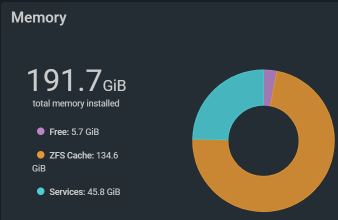Click the empty center of the donut chart
Image resolution: width=338 pixels, height=220 pixels.
(x=263, y=140)
